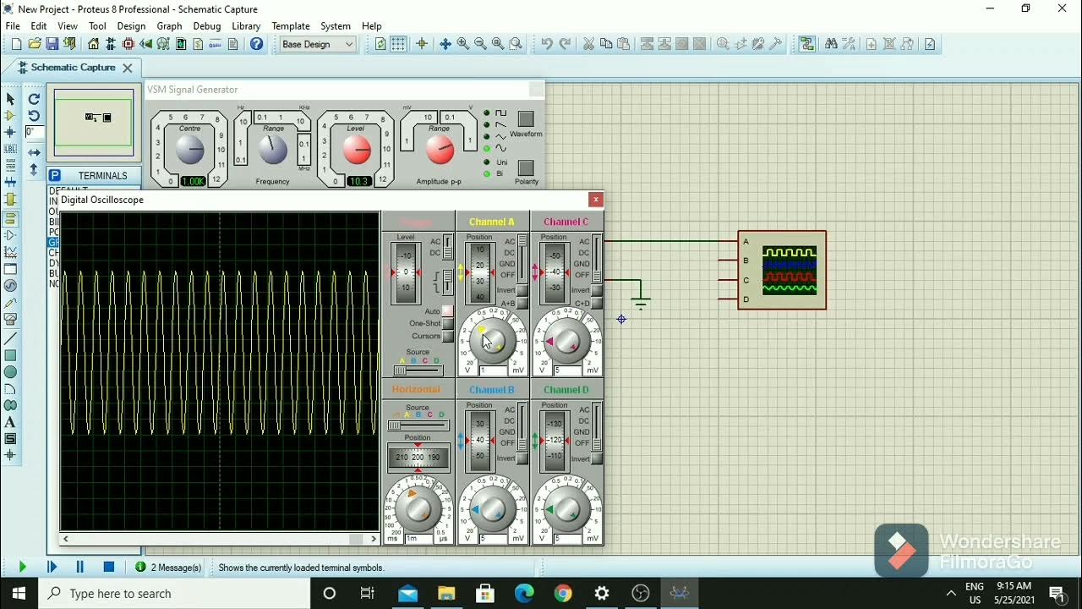Open the Base Design dropdown
The width and height of the screenshot is (1082, 609).
(318, 44)
